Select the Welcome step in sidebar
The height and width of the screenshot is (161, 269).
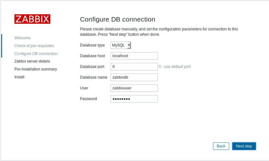[x=22, y=38]
